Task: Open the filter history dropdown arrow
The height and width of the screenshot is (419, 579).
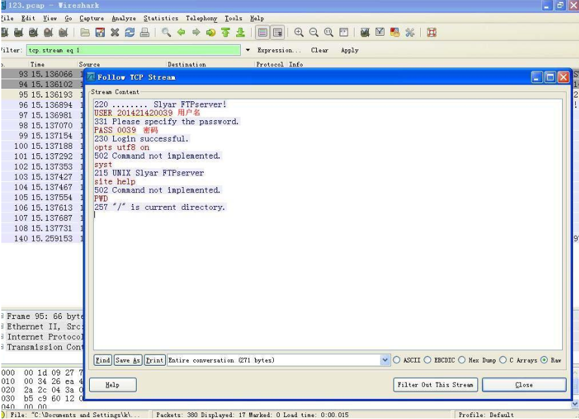Action: [247, 50]
